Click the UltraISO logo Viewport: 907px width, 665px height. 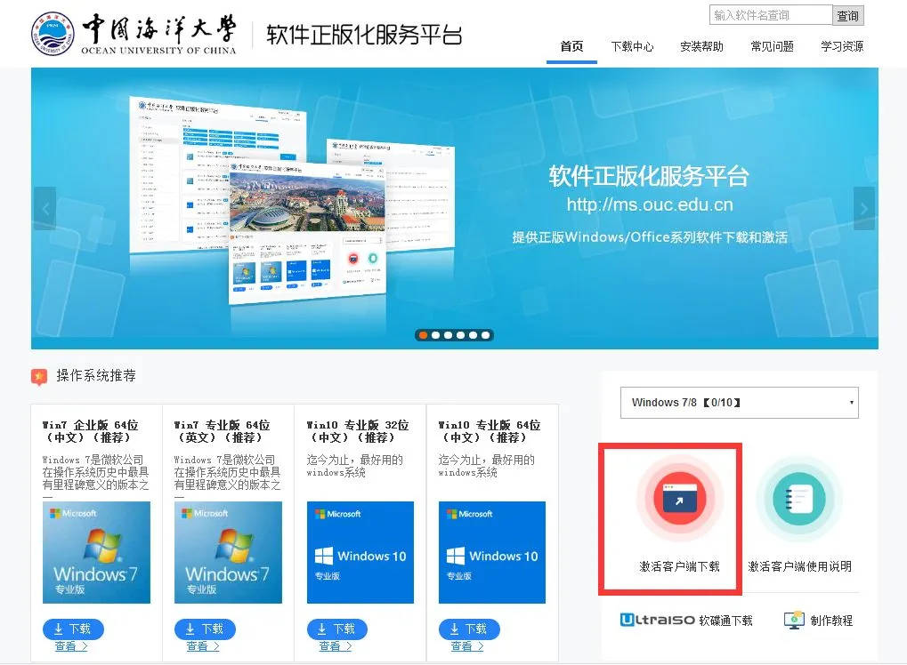(x=657, y=620)
